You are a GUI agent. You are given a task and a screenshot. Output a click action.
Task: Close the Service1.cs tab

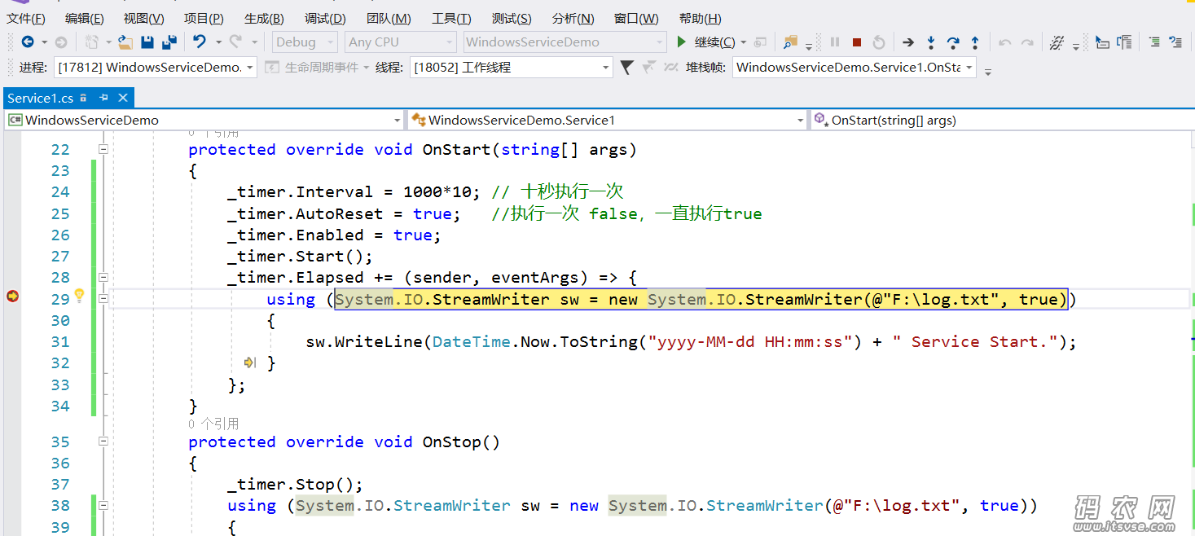click(x=123, y=98)
